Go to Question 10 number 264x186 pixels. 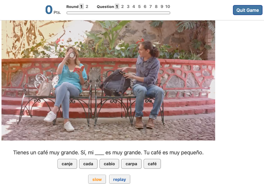[x=168, y=7]
